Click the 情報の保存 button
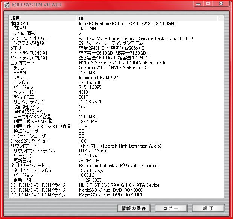The width and height of the screenshot is (233, 219). (x=134, y=208)
